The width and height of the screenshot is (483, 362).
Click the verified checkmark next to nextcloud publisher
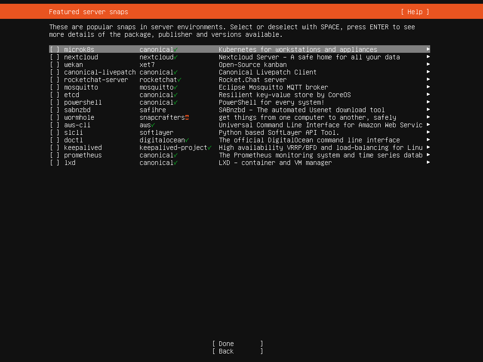[175, 57]
